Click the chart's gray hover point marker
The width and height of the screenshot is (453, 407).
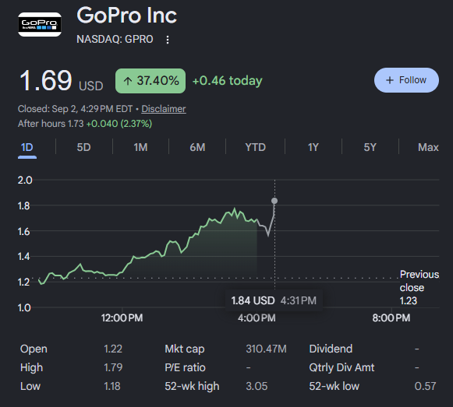274,201
